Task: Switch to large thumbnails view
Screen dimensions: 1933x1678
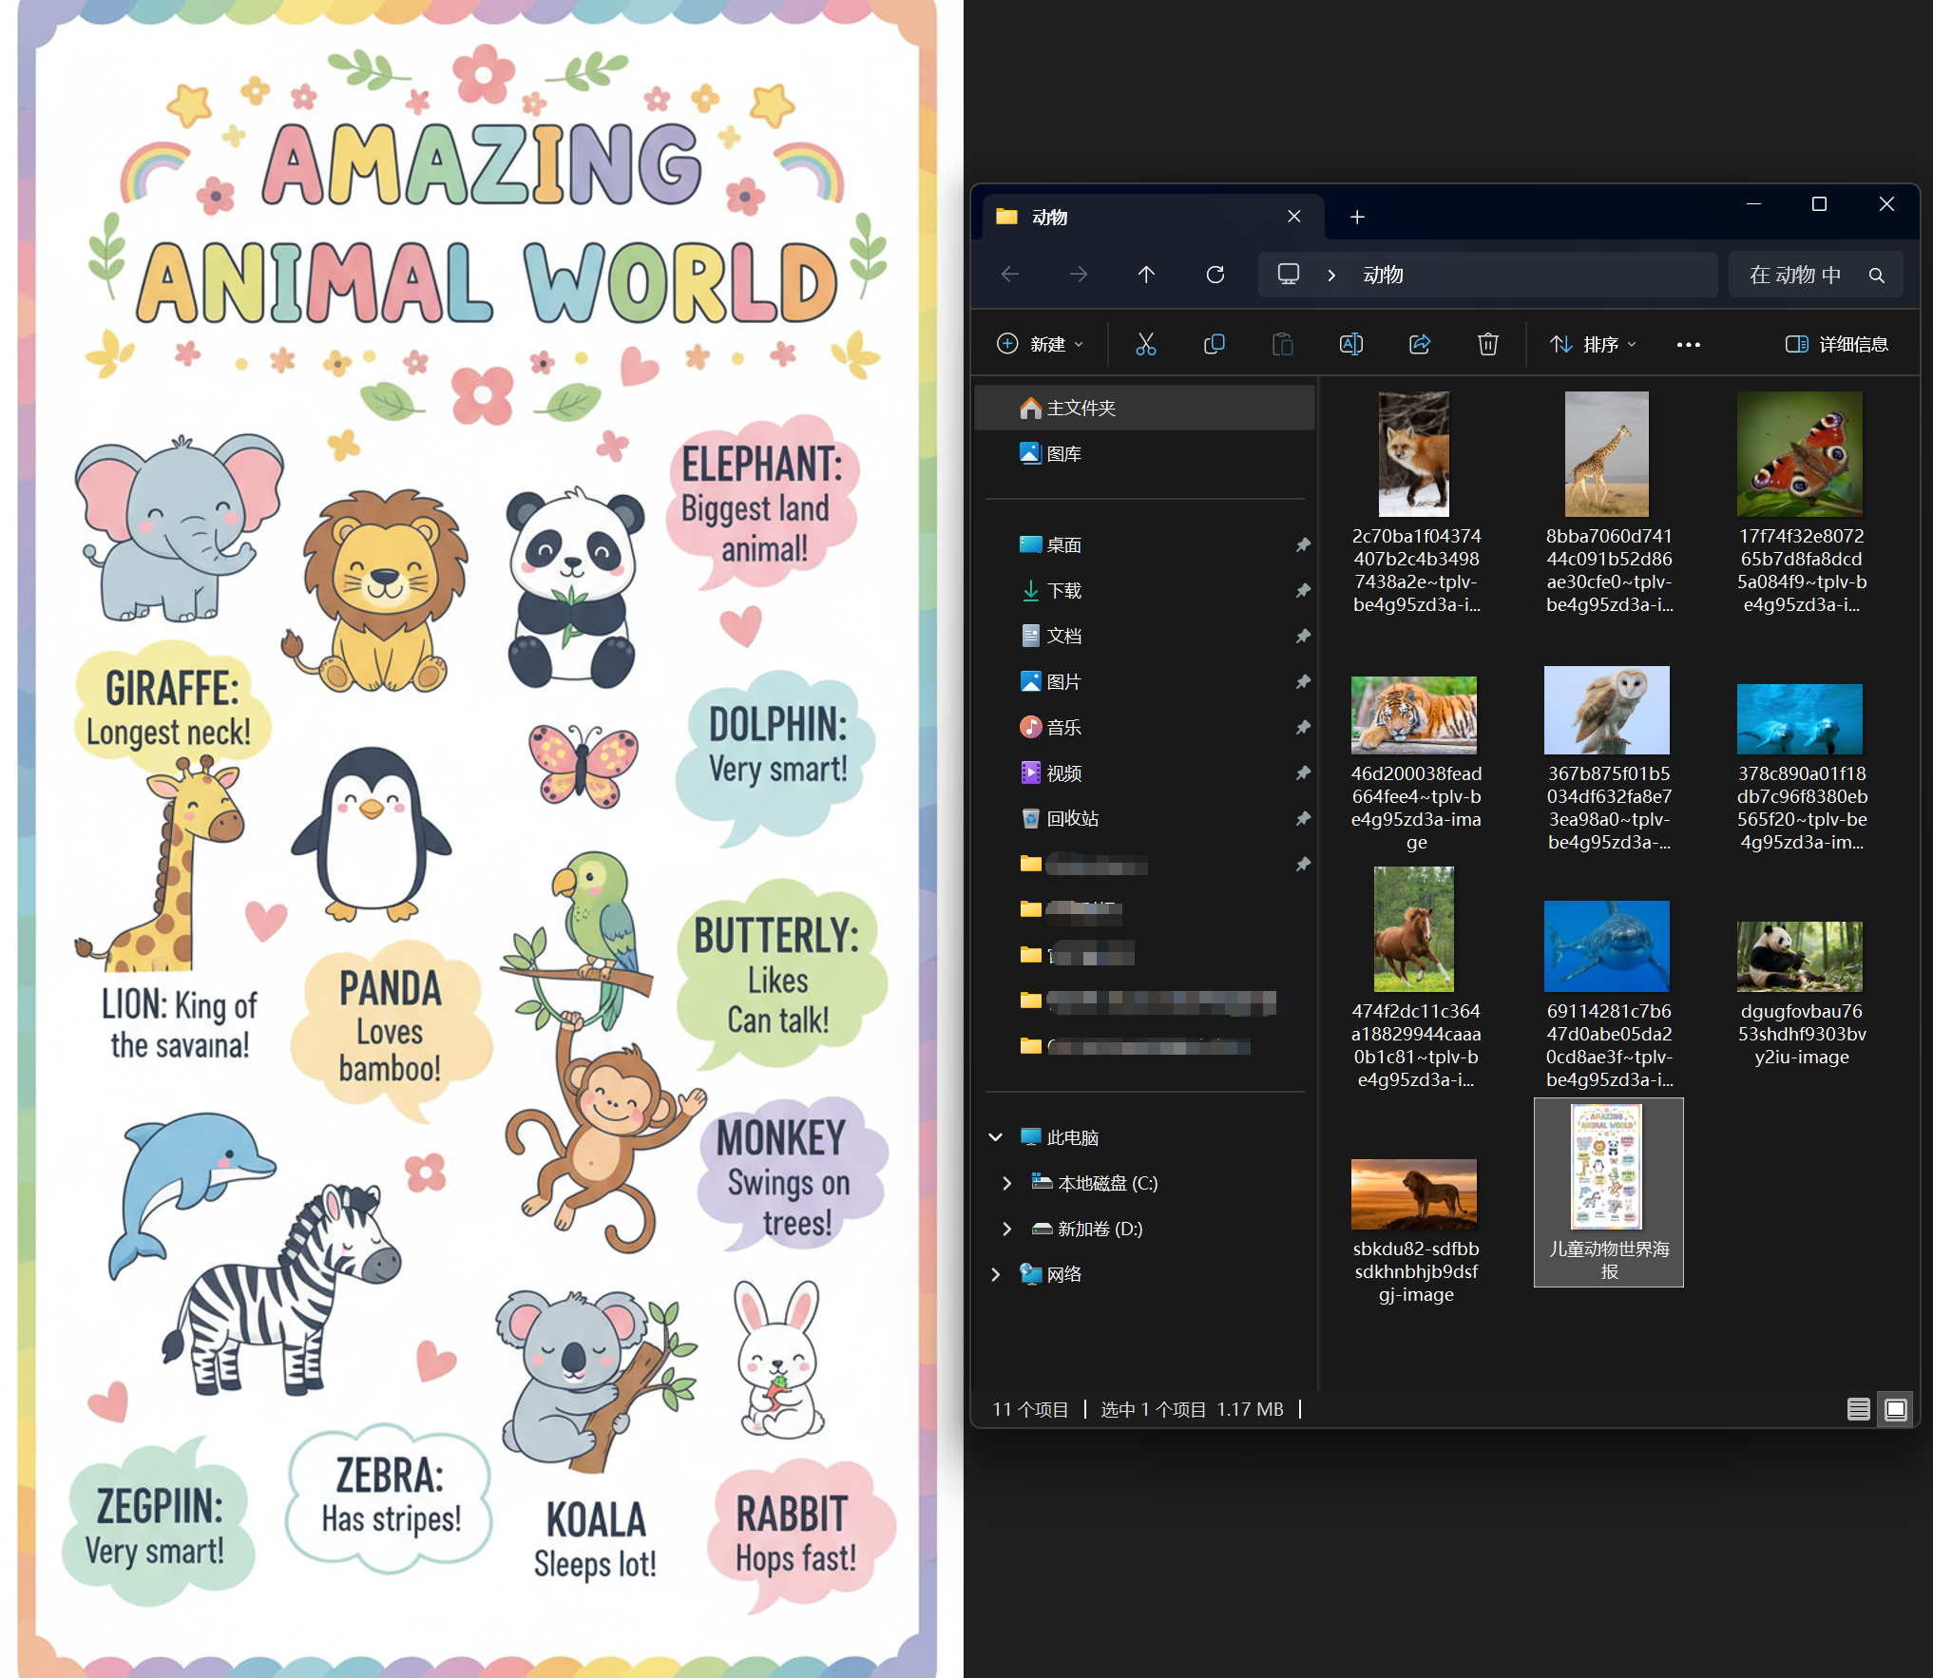Action: [x=1895, y=1409]
